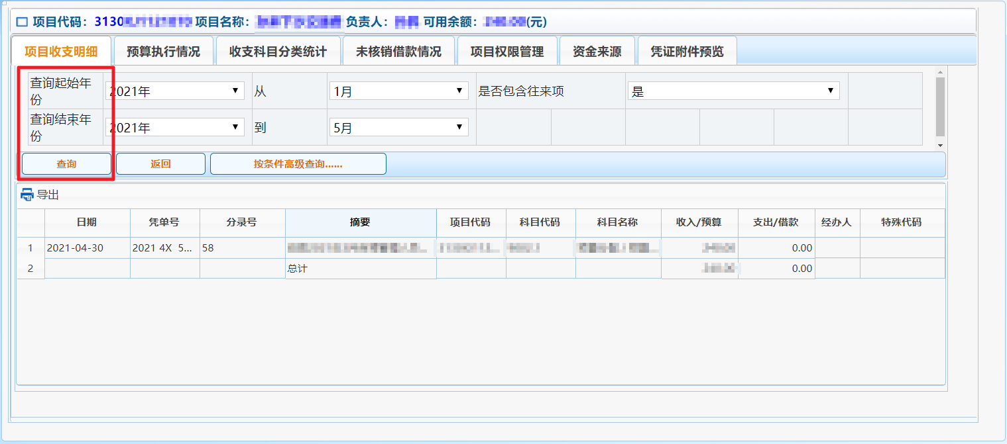1007x444 pixels.
Task: Switch to the 预算执行情况 tab
Action: click(x=163, y=52)
